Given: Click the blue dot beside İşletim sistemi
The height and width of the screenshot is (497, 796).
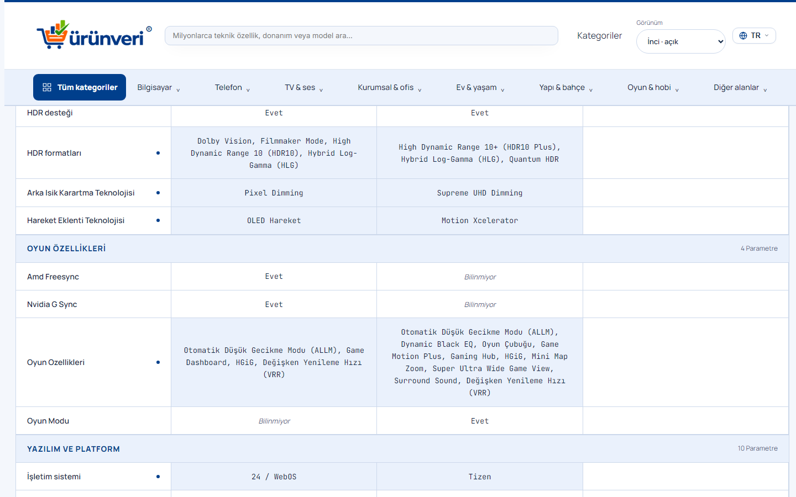Looking at the screenshot, I should (158, 477).
